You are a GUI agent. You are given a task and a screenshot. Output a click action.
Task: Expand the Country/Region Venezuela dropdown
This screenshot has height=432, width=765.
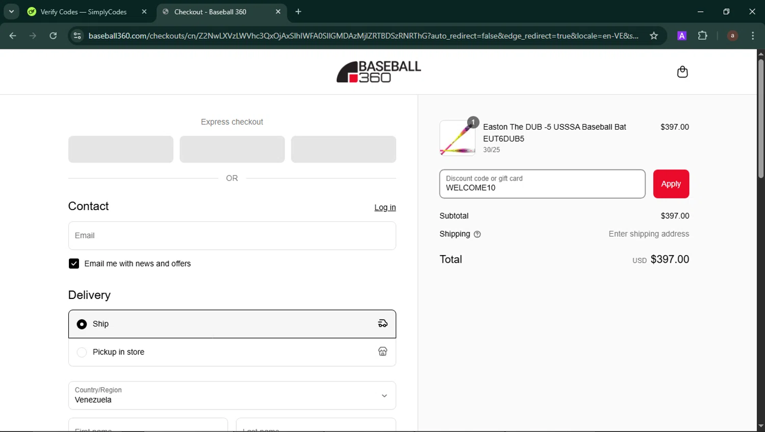232,395
